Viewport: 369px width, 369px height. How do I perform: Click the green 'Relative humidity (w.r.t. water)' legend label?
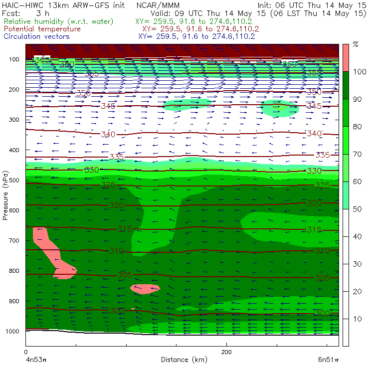pos(59,21)
